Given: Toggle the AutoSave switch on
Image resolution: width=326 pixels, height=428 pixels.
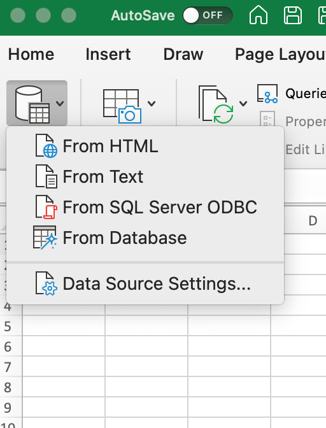Looking at the screenshot, I should tap(208, 15).
